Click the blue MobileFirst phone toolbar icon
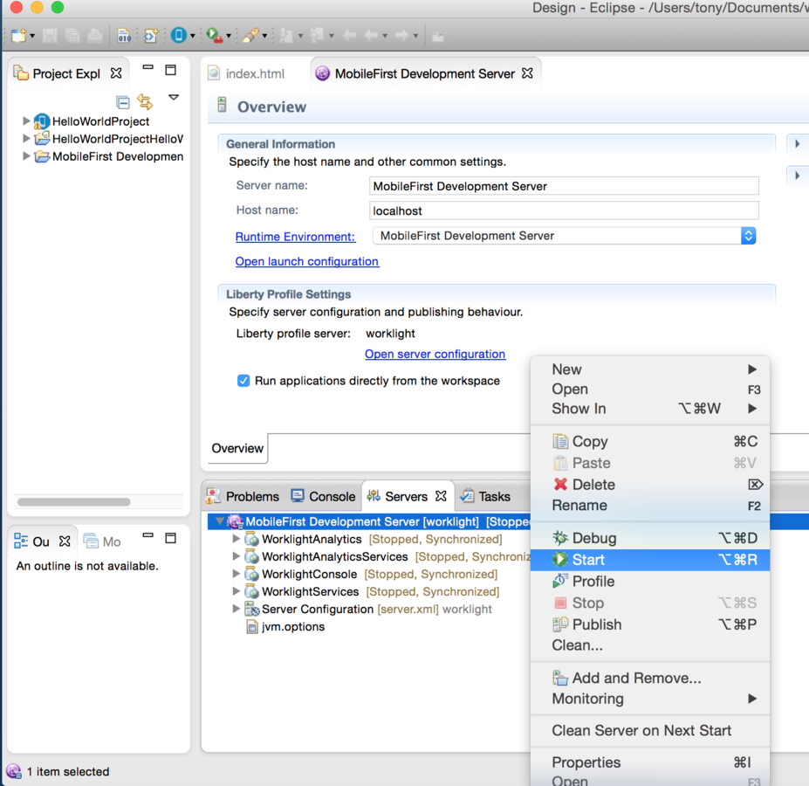 (x=179, y=36)
